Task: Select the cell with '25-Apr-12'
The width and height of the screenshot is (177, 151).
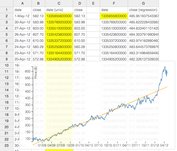Action: tap(23, 41)
